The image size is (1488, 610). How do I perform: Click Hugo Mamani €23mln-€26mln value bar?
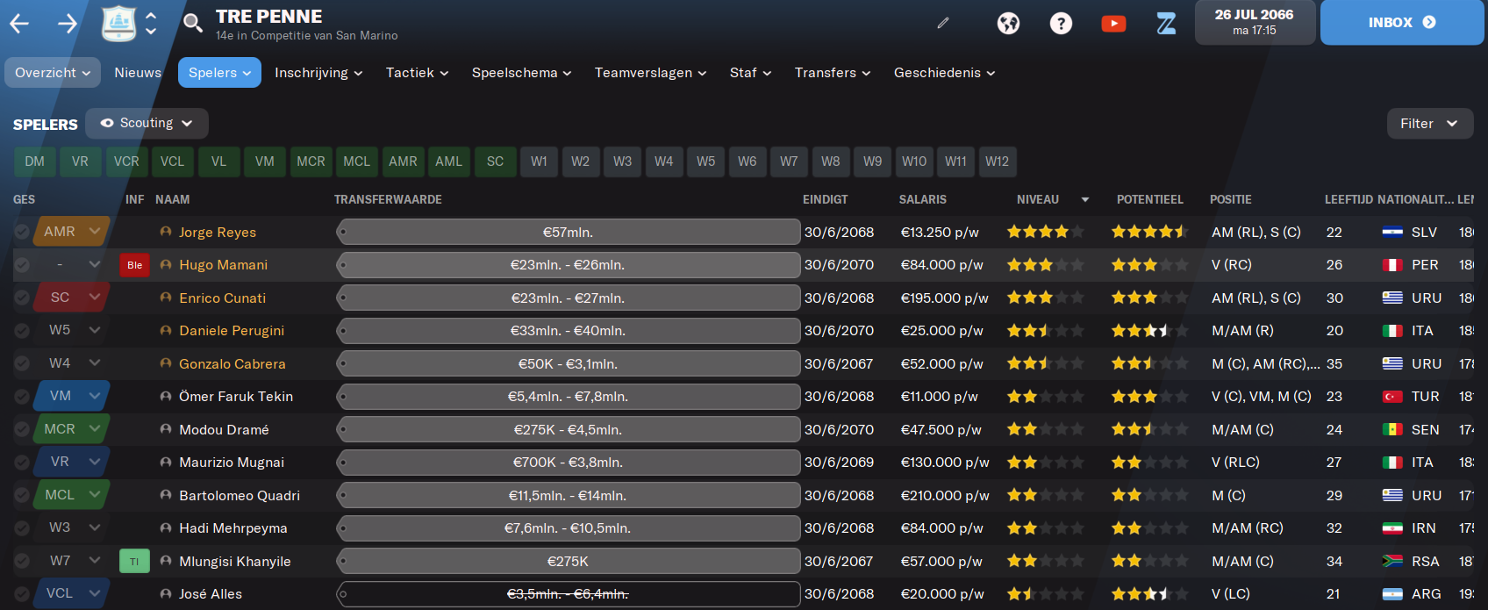(x=569, y=265)
